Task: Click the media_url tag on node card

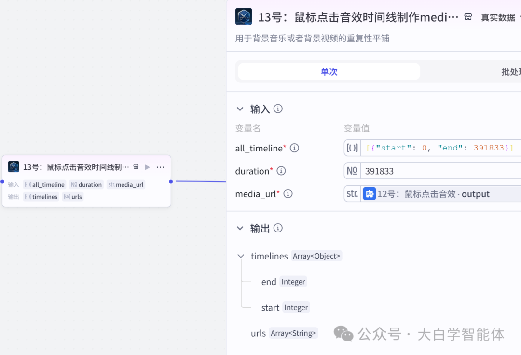Action: click(126, 185)
